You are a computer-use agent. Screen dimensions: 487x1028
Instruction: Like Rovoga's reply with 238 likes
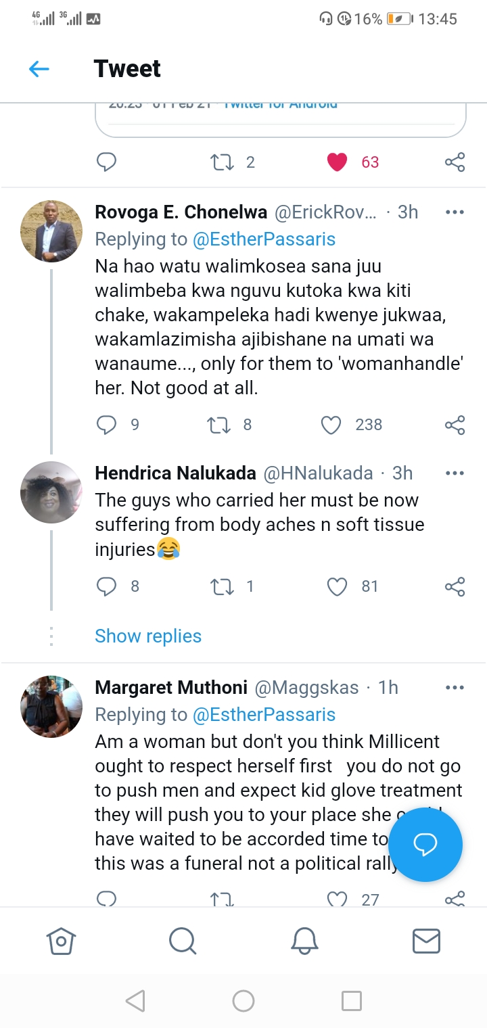pyautogui.click(x=331, y=425)
